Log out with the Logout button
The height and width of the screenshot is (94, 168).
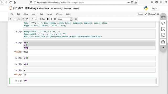click(x=155, y=8)
